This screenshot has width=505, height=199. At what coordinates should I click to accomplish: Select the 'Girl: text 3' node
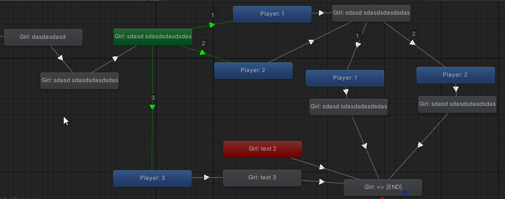click(x=262, y=178)
